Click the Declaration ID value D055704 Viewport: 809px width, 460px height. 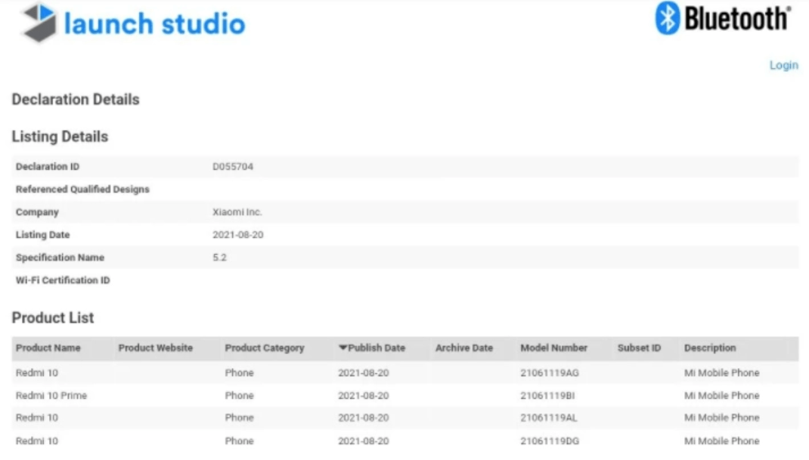pyautogui.click(x=233, y=167)
